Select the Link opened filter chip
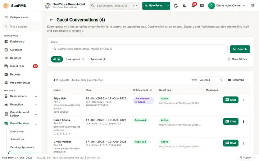Image resolution: width=259 pixels, height=161 pixels. [75, 59]
